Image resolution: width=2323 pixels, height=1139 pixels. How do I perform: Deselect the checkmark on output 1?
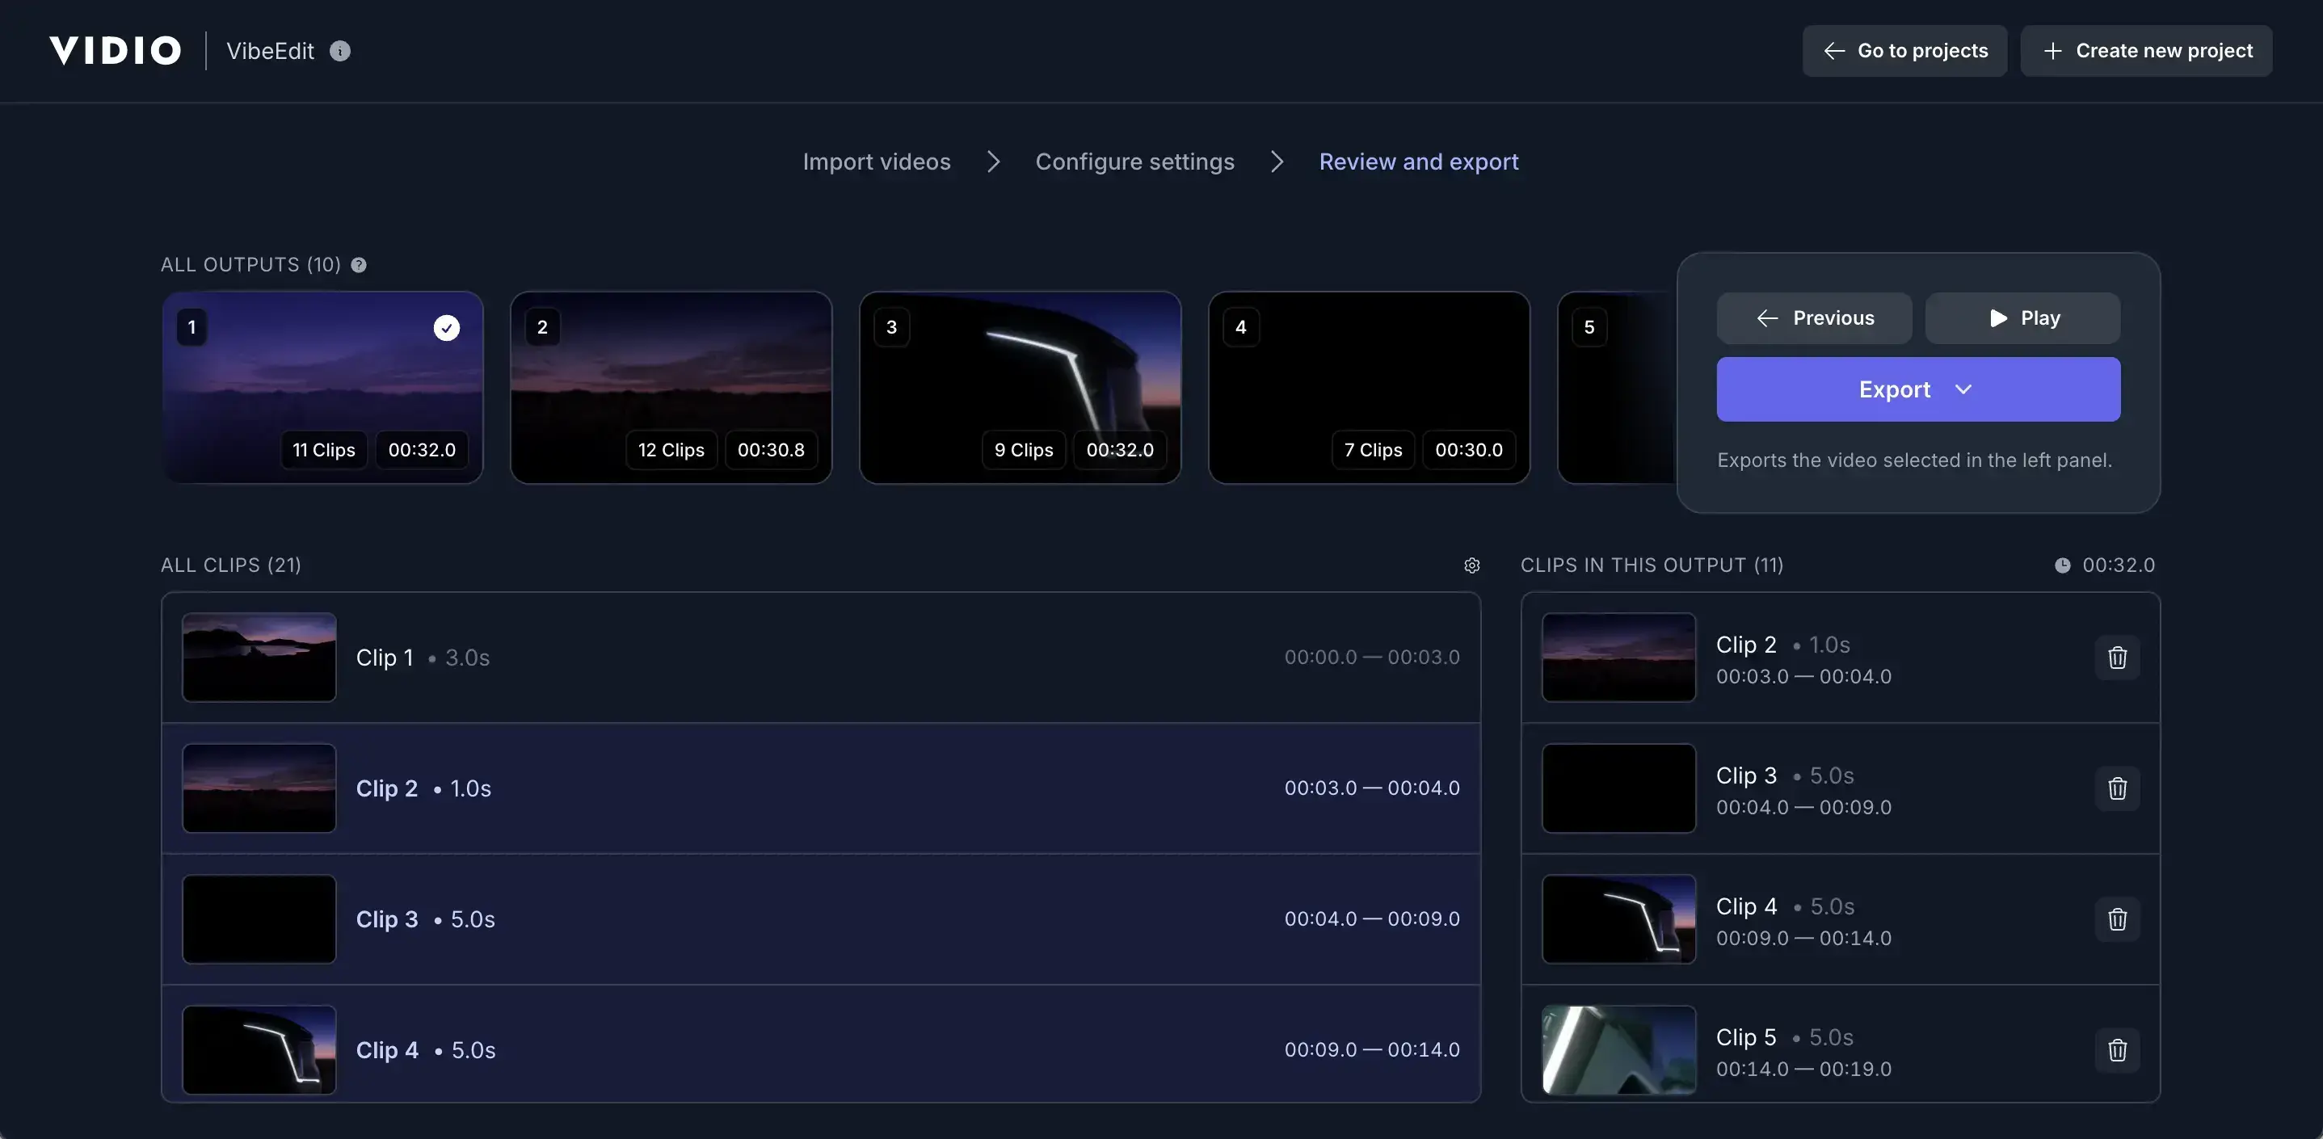point(448,327)
